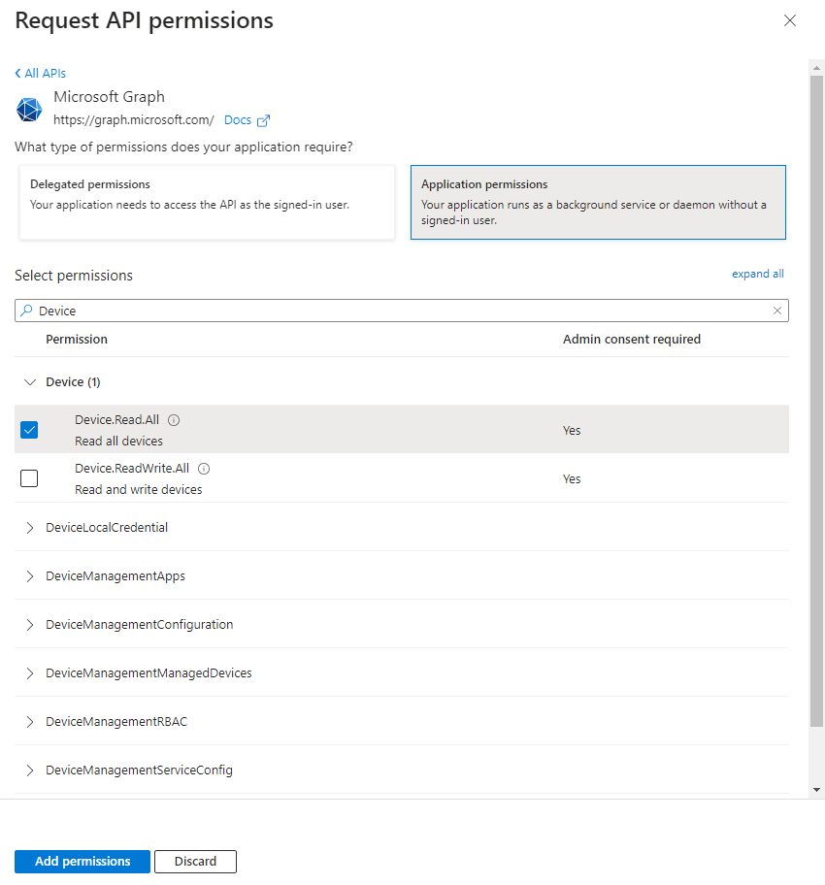Click the magnifier icon in search field
Screen dimensions: 825x885
coord(26,311)
